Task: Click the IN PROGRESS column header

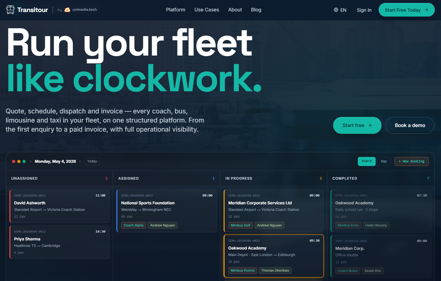Action: point(239,178)
